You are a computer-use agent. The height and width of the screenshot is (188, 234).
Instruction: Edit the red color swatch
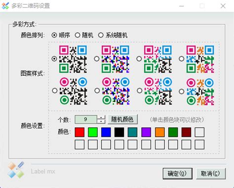point(79,132)
